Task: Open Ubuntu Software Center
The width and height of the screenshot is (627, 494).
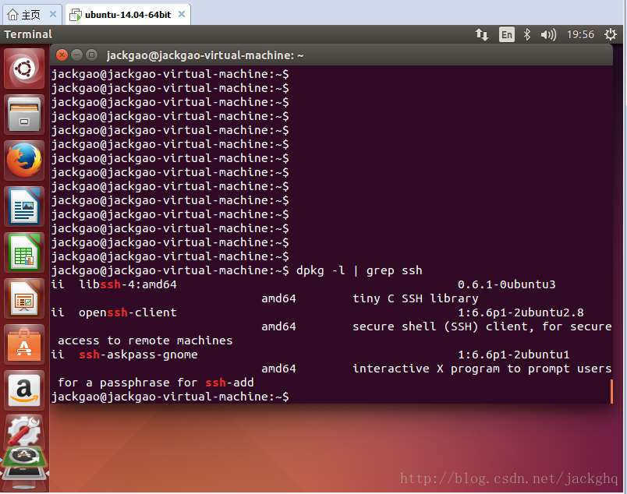Action: pyautogui.click(x=24, y=344)
